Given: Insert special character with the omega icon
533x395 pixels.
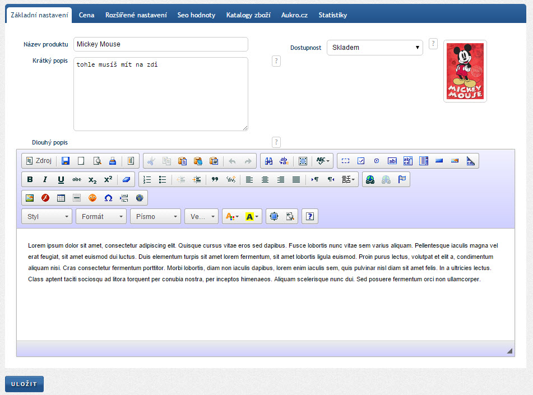Looking at the screenshot, I should tap(108, 198).
